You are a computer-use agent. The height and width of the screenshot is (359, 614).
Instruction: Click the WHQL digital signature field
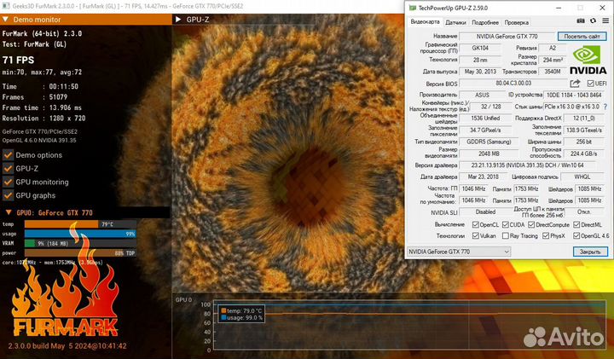click(x=582, y=177)
